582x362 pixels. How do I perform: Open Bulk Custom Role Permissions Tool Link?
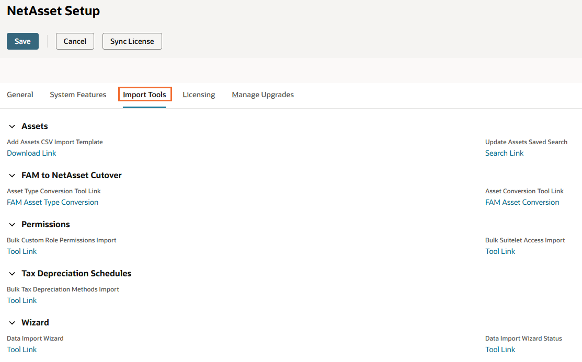pos(22,251)
